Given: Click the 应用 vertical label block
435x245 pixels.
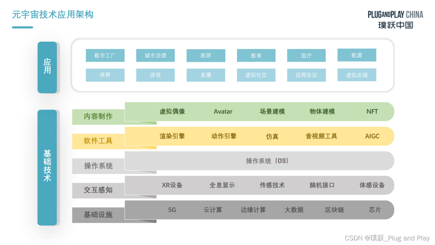Looking at the screenshot, I should (47, 68).
